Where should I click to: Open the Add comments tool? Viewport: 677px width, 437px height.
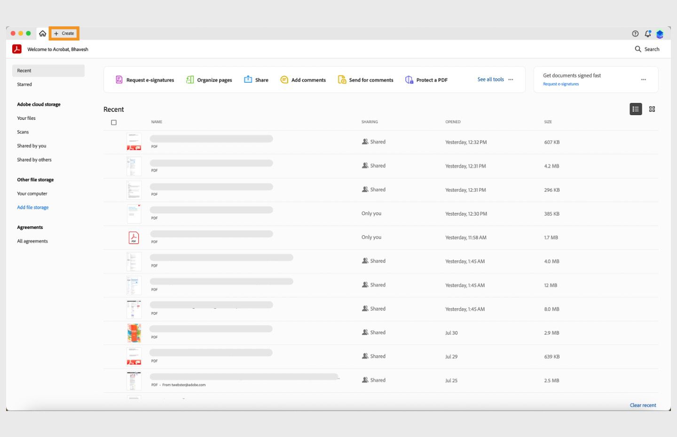pos(284,79)
